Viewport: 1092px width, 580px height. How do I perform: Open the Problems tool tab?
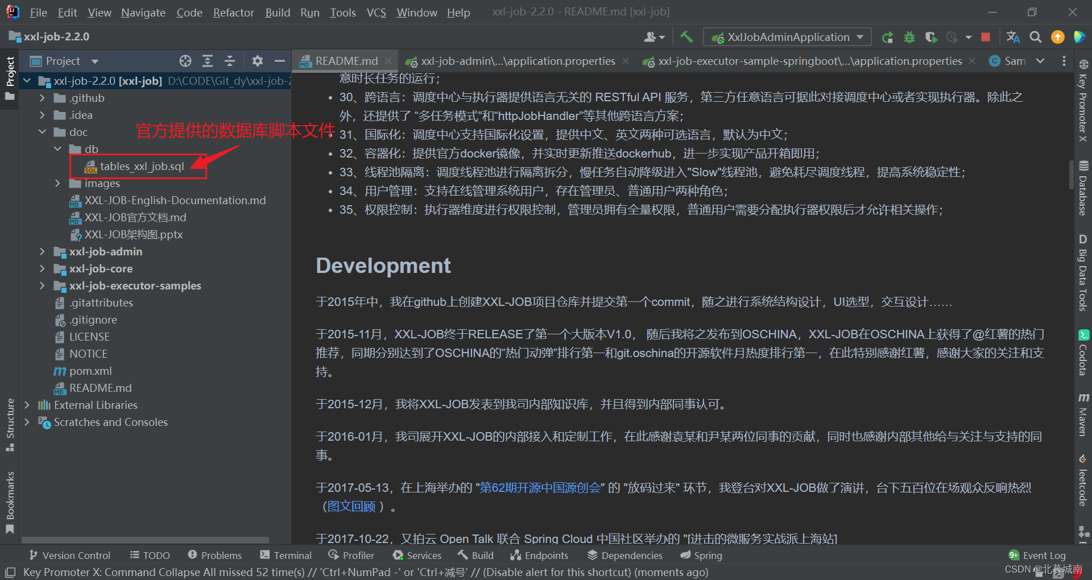pyautogui.click(x=215, y=556)
